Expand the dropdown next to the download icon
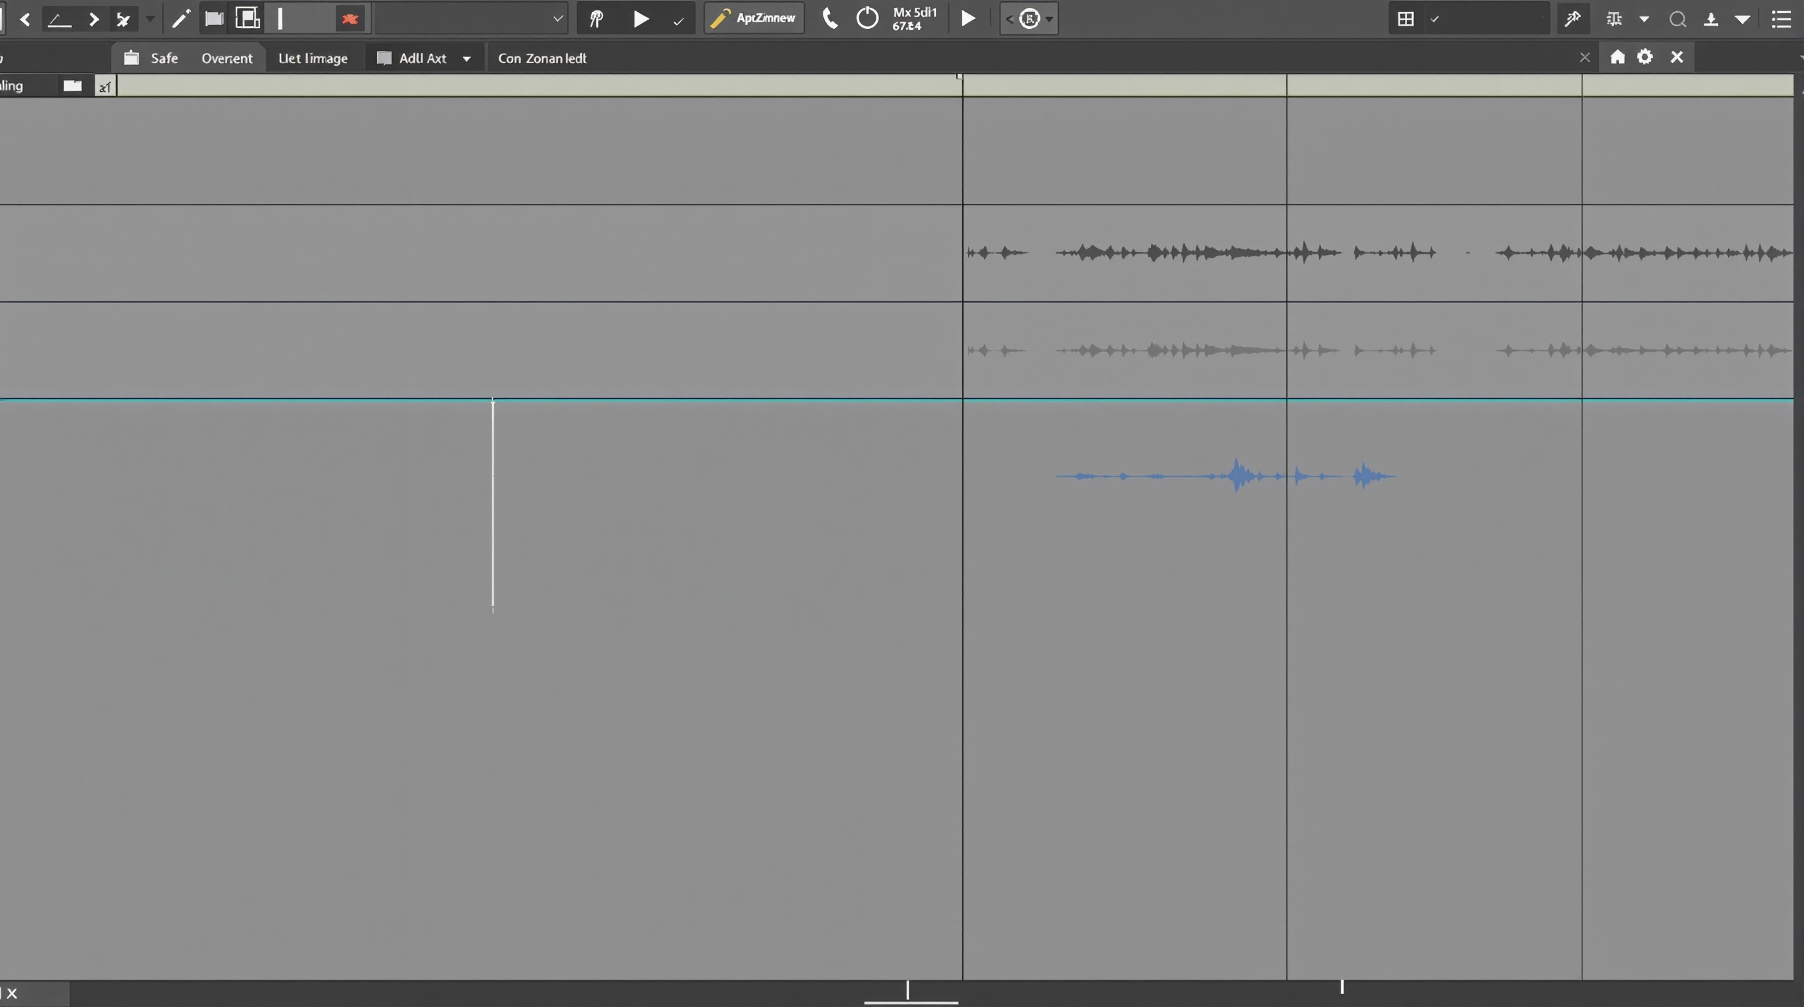Screen dimensions: 1804x1007 coord(1743,19)
